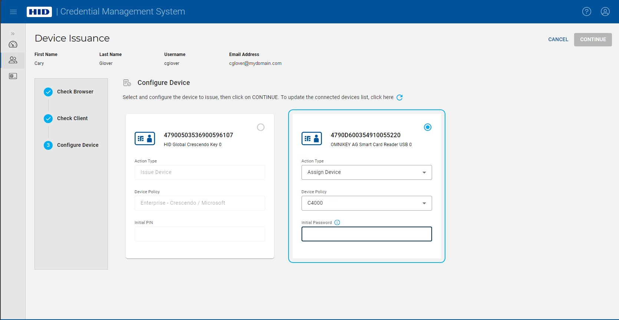Open the user account profile icon
The height and width of the screenshot is (320, 619).
point(605,12)
